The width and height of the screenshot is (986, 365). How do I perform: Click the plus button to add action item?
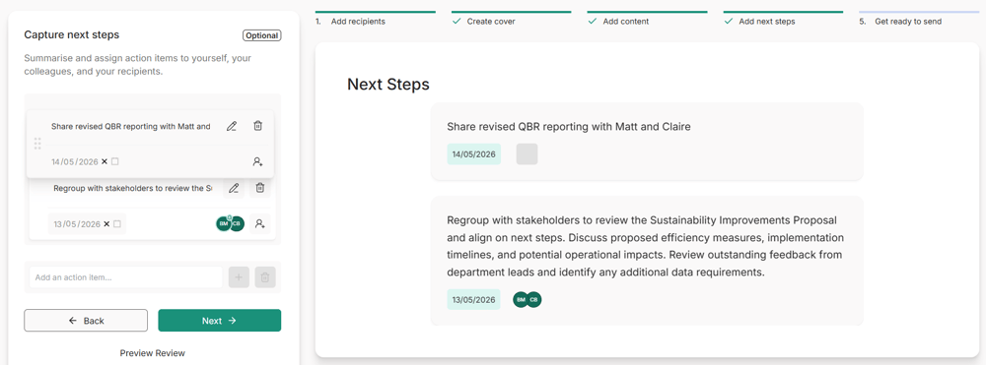coord(239,277)
